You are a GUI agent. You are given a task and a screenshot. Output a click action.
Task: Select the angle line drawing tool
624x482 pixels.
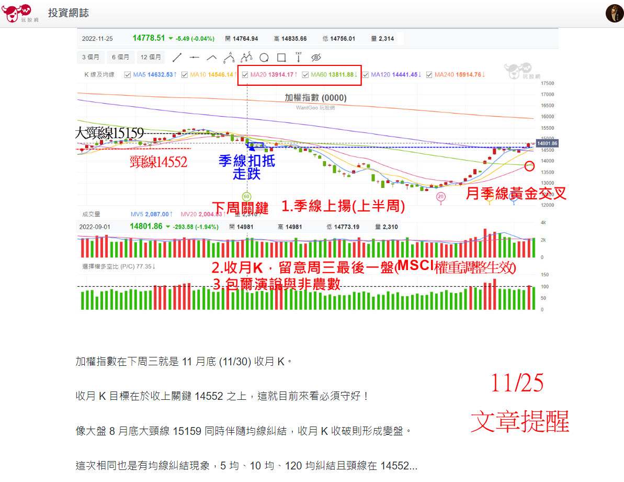(x=211, y=58)
